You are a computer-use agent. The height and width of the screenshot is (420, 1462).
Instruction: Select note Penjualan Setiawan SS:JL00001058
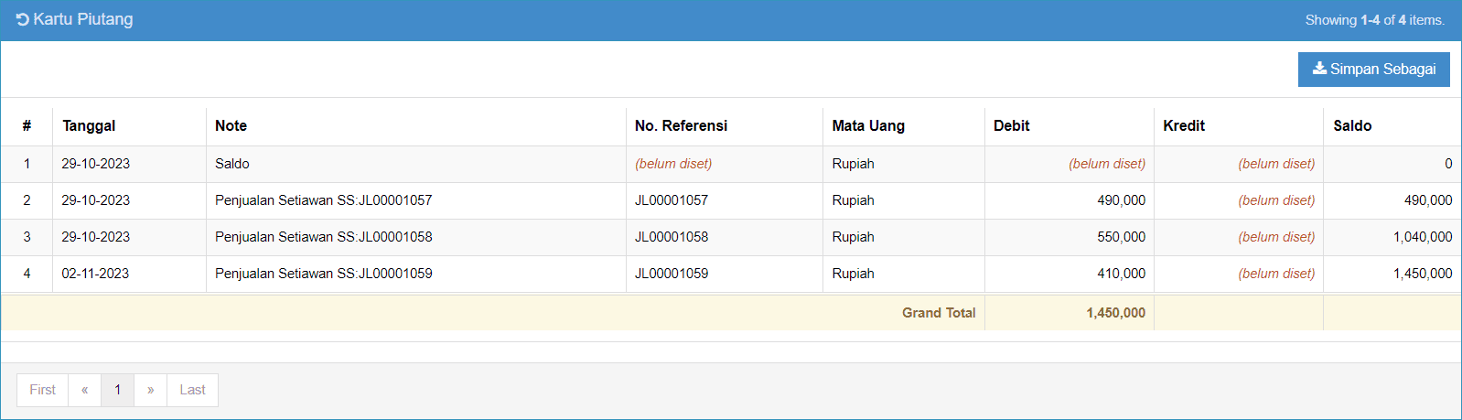pos(324,237)
